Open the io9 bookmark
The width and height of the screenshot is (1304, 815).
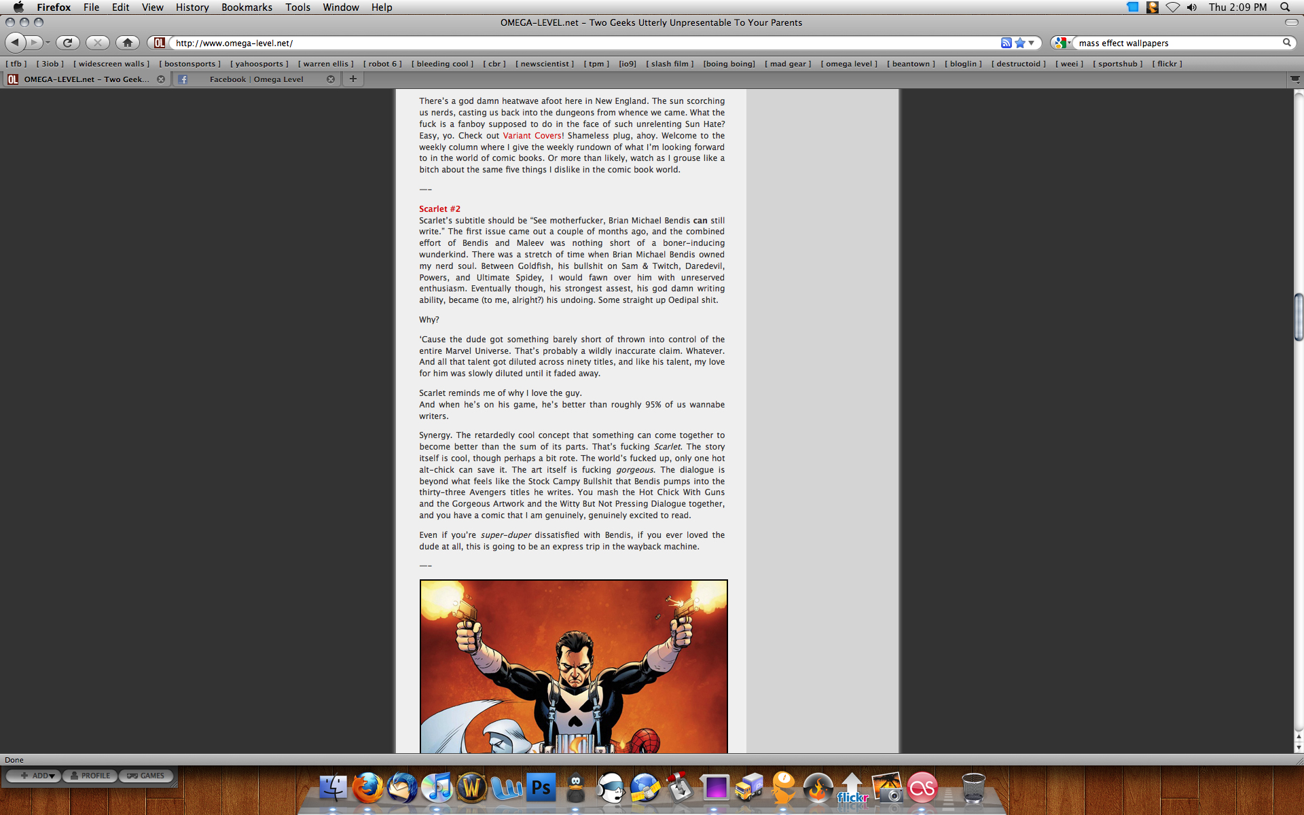[x=628, y=64]
